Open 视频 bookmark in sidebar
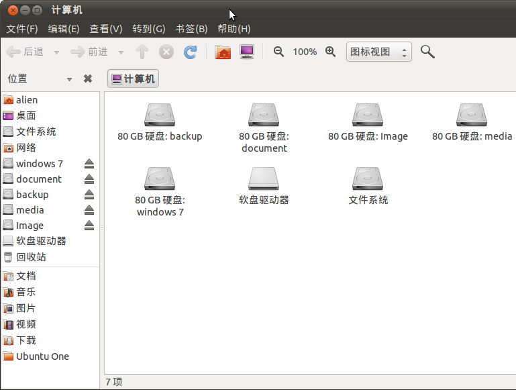 pos(50,324)
